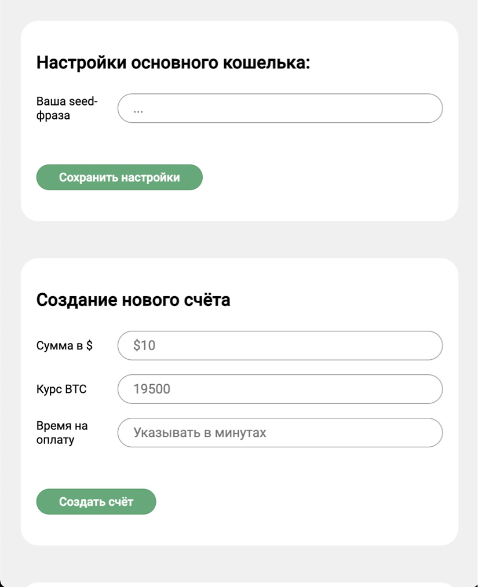478x587 pixels.
Task: Click the partially visible card at the bottom
Action: coord(239,582)
